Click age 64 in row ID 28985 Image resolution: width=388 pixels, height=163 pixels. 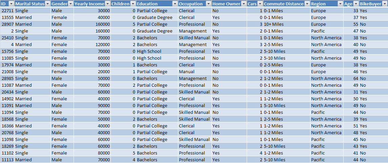click(351, 78)
